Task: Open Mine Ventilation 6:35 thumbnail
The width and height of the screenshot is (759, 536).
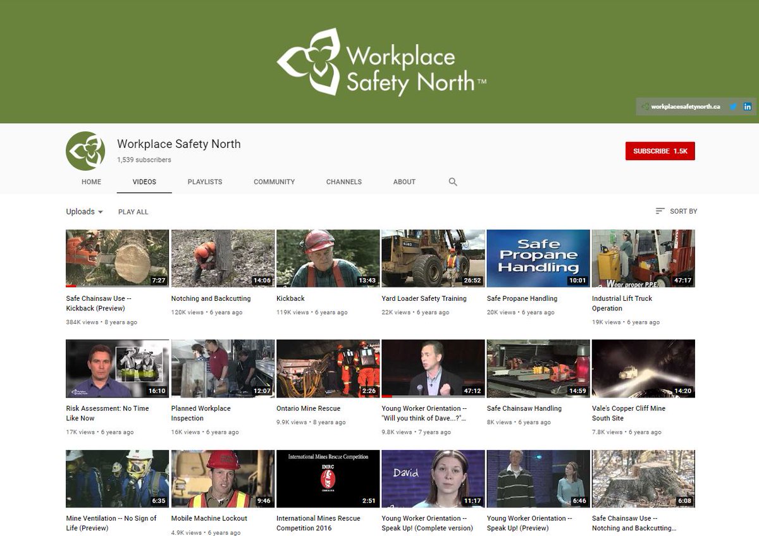Action: [x=117, y=478]
